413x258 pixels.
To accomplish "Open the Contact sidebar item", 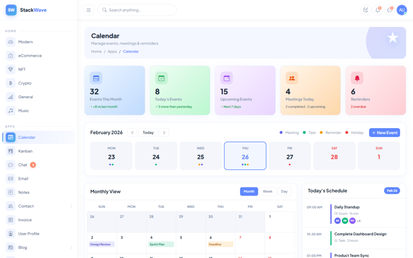I will click(x=39, y=206).
